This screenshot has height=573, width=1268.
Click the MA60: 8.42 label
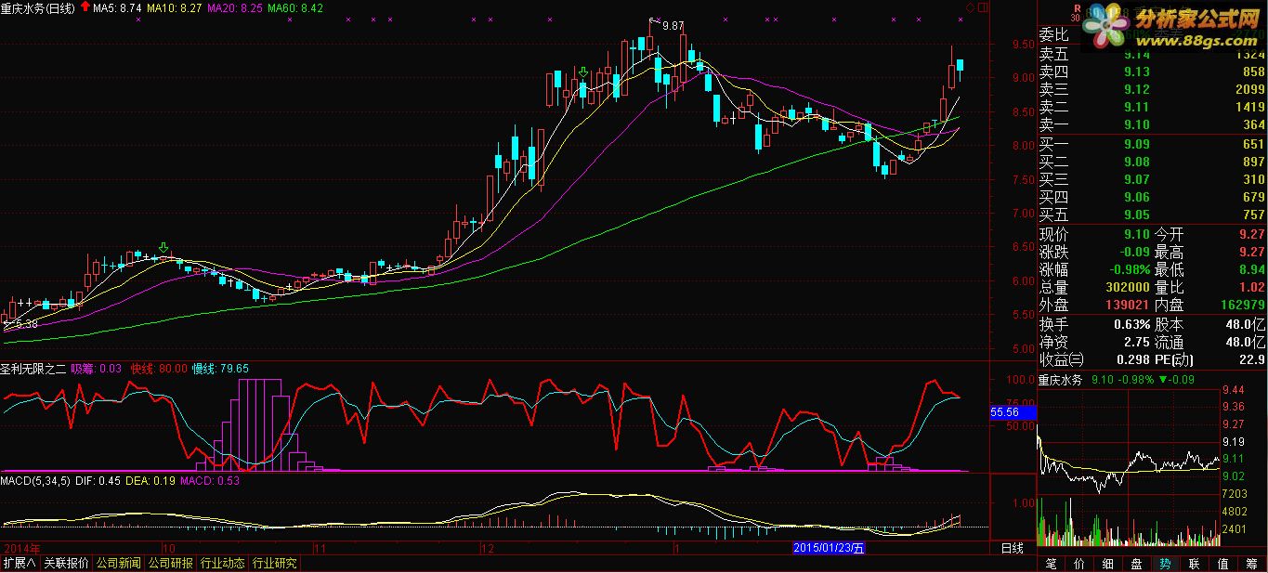point(295,8)
